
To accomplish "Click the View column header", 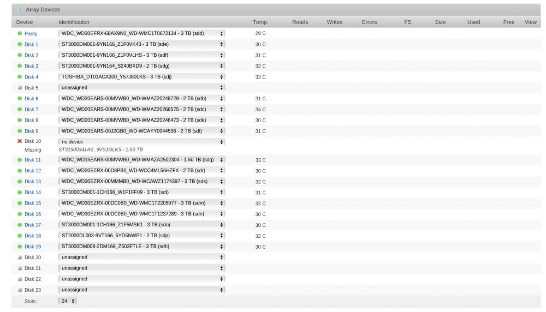I will (x=531, y=22).
